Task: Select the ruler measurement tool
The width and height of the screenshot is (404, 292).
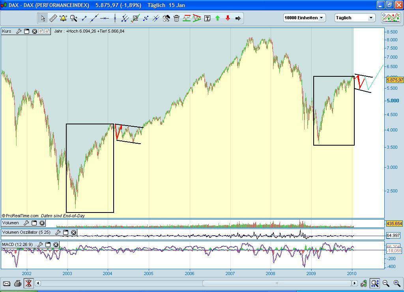Action: (x=53, y=18)
